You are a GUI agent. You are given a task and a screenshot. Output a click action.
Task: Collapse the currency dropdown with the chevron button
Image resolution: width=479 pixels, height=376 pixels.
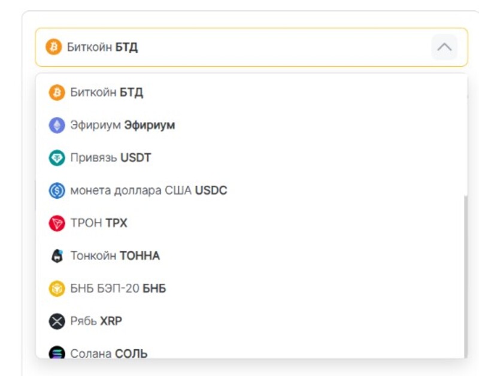pyautogui.click(x=444, y=47)
